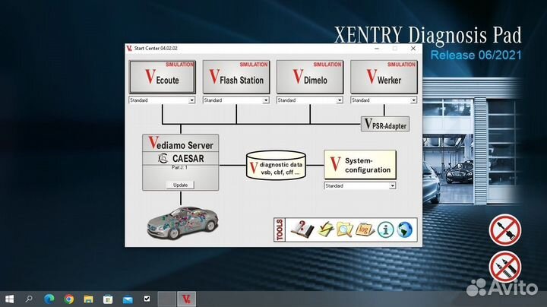Viewport: 547px width, 307px height.
Task: Open the Werker application
Action: (x=384, y=77)
